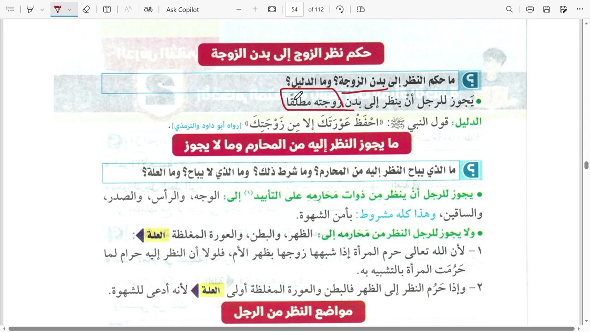Click citation رواه أبو داود والترمذي
Viewport: 590px width, 332px height.
pos(206,125)
